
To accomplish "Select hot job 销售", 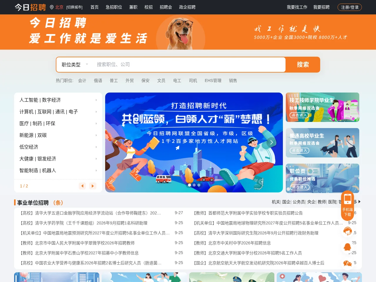I will (x=233, y=80).
